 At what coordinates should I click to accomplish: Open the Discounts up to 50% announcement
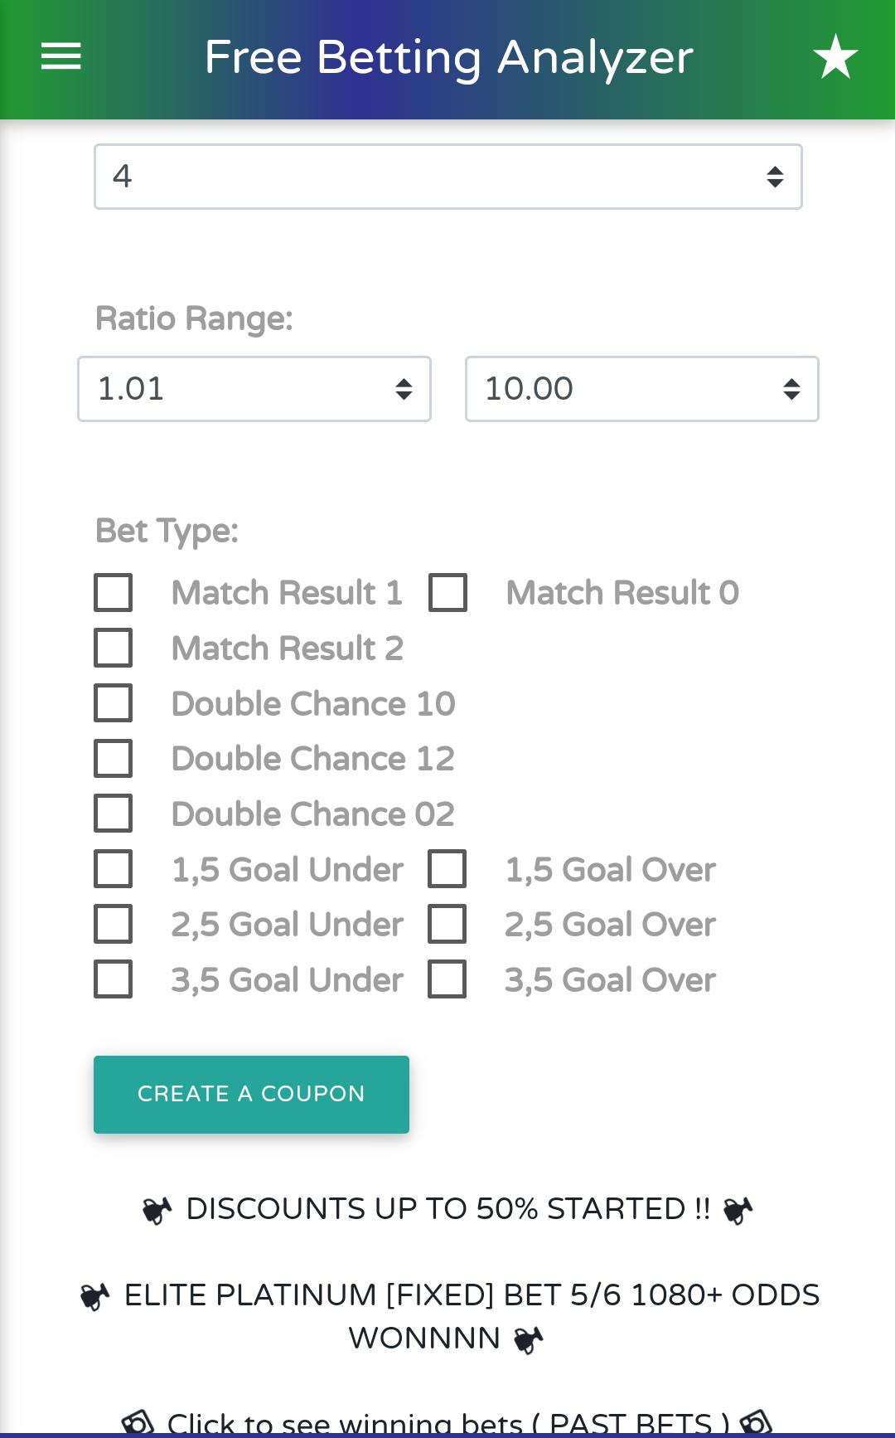447,1209
